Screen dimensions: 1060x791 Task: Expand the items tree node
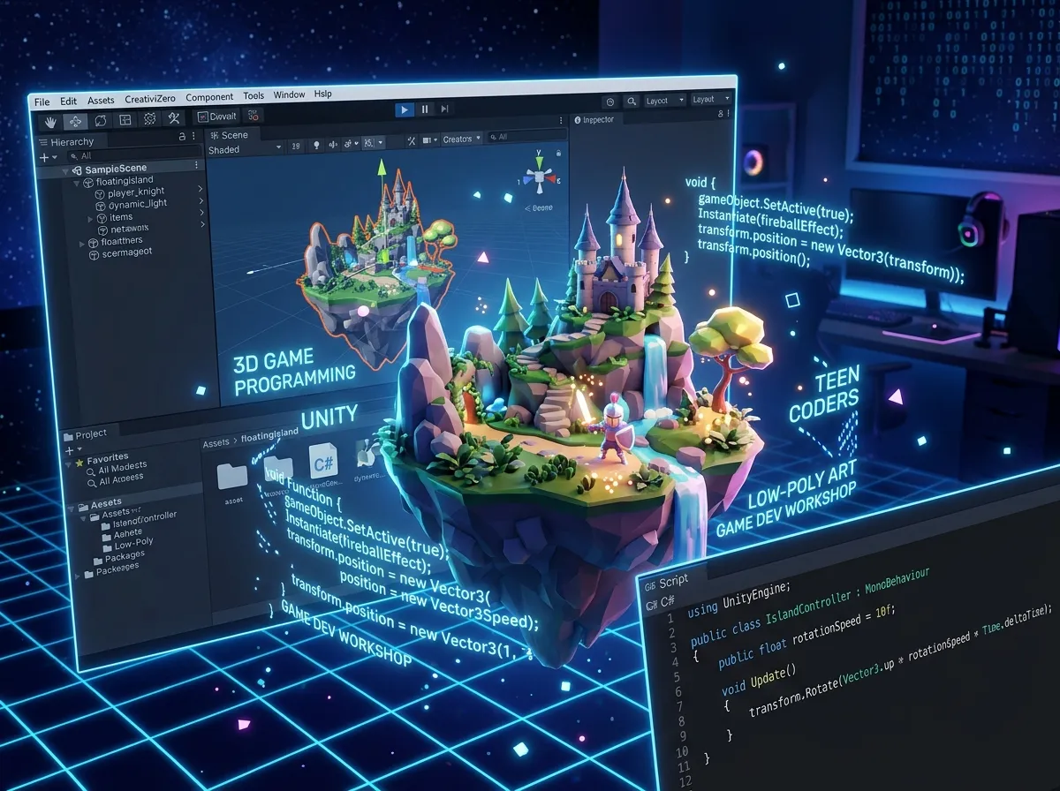pyautogui.click(x=90, y=218)
